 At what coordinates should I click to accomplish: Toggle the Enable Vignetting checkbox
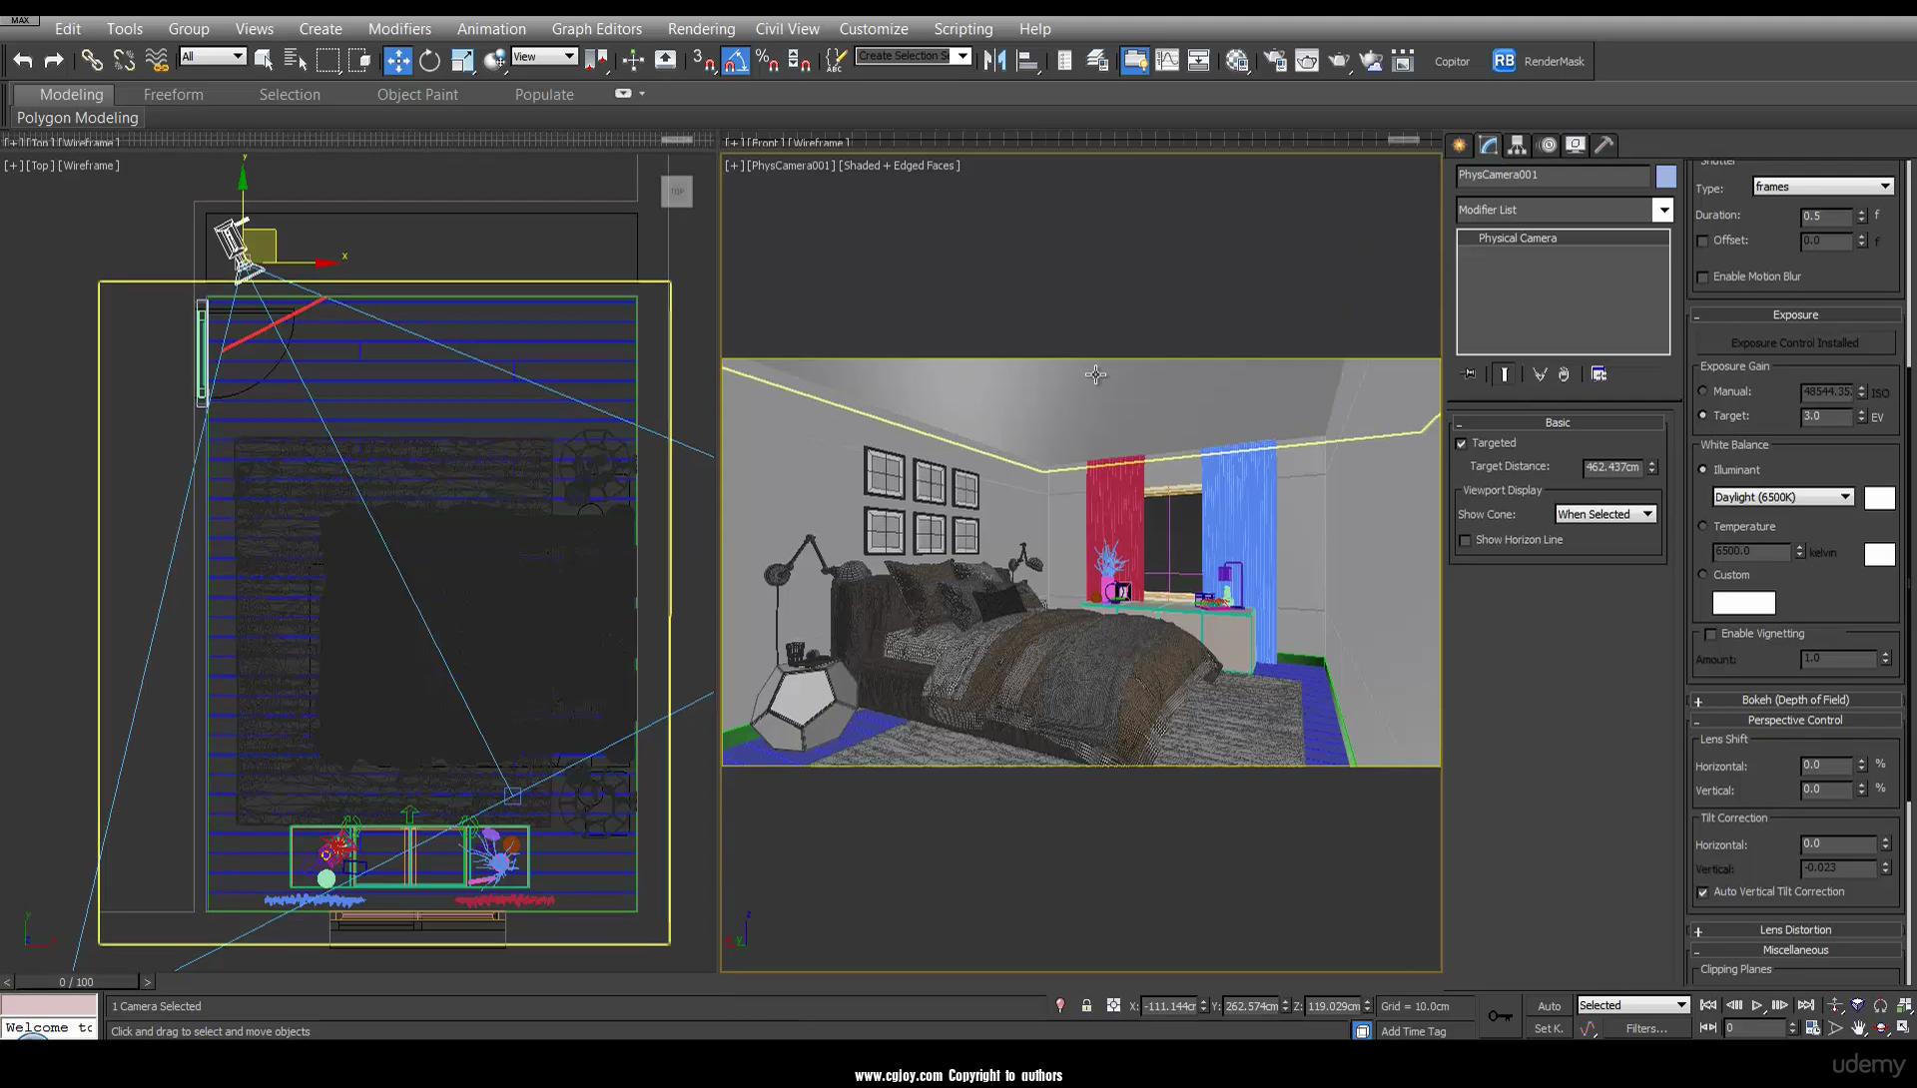click(1710, 633)
